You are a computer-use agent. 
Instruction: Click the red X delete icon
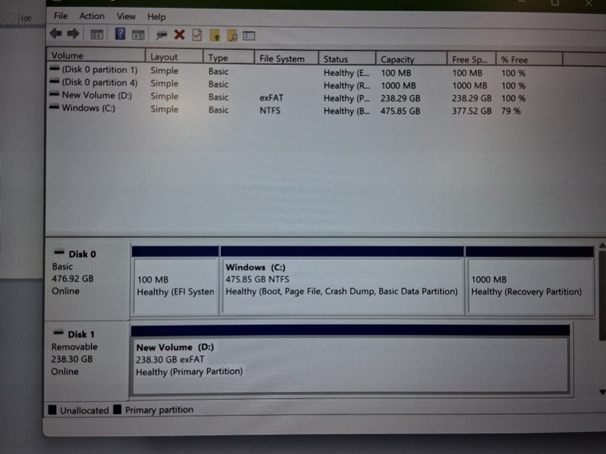click(179, 35)
